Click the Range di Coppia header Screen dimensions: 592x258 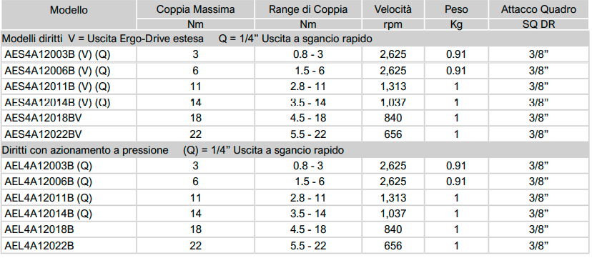tap(308, 9)
